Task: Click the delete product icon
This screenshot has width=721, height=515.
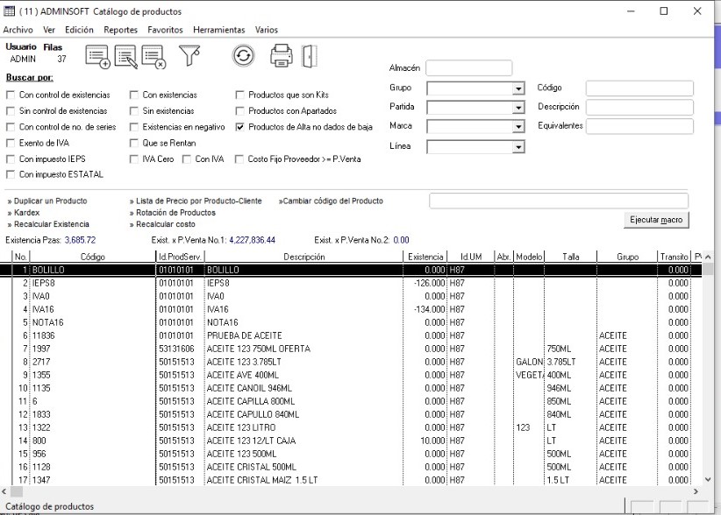Action: [153, 58]
